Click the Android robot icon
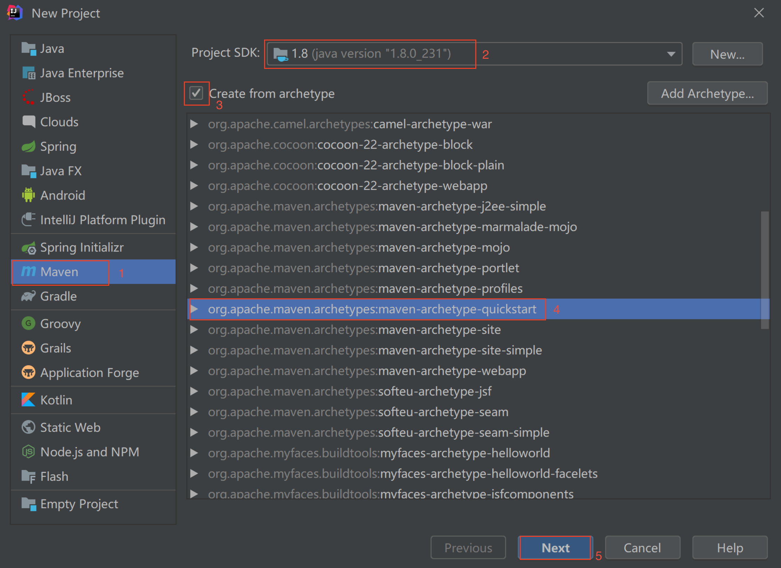The height and width of the screenshot is (568, 781). [28, 195]
